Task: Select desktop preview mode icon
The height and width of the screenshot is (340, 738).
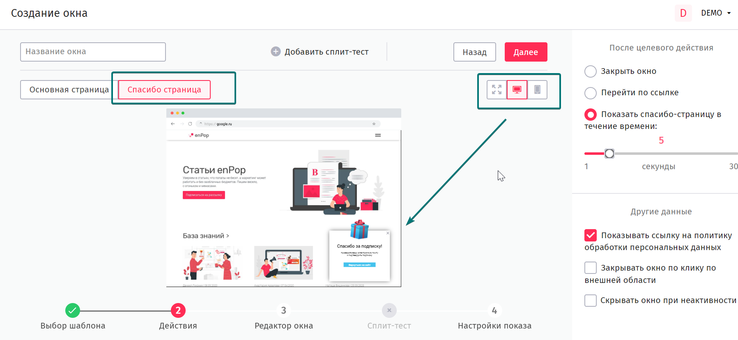Action: coord(517,90)
